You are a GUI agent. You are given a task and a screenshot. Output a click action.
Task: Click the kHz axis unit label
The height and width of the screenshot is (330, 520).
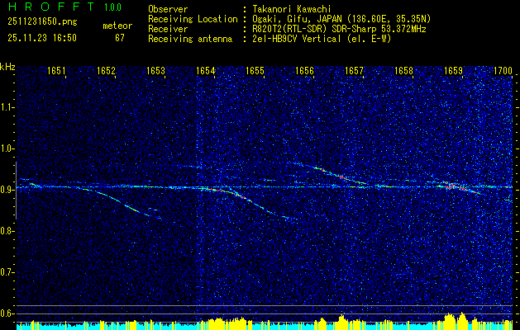point(7,67)
